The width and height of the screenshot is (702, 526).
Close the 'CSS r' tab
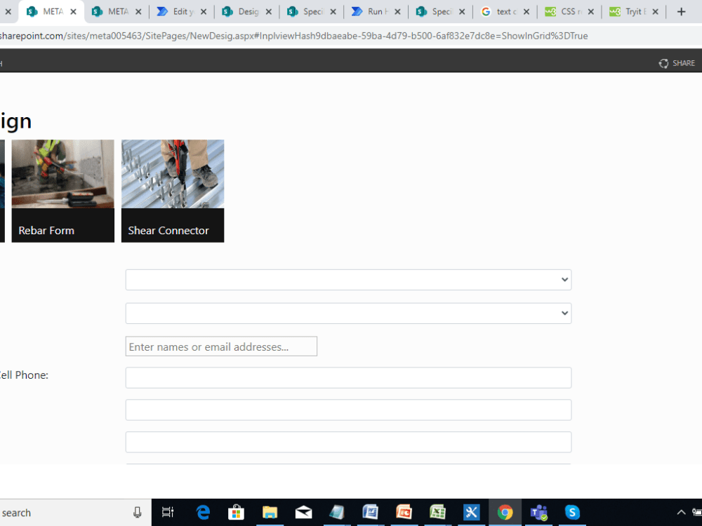[591, 12]
